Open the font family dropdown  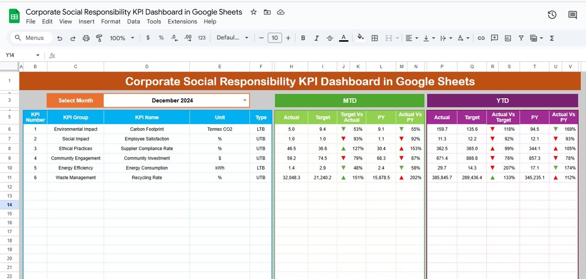pos(233,38)
